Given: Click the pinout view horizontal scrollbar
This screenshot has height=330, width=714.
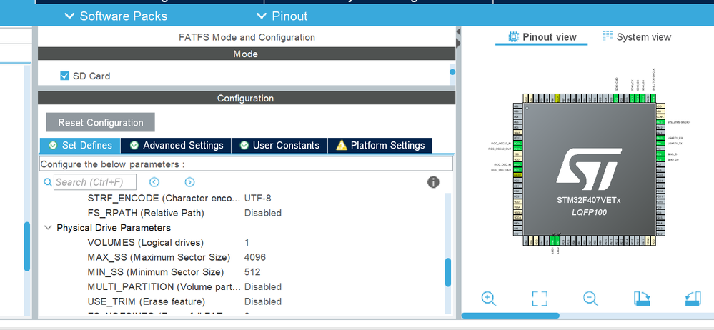Looking at the screenshot, I should 510,316.
